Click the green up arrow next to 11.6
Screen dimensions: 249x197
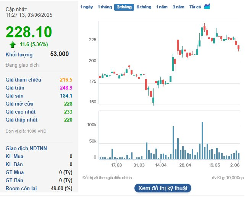tap(13, 44)
